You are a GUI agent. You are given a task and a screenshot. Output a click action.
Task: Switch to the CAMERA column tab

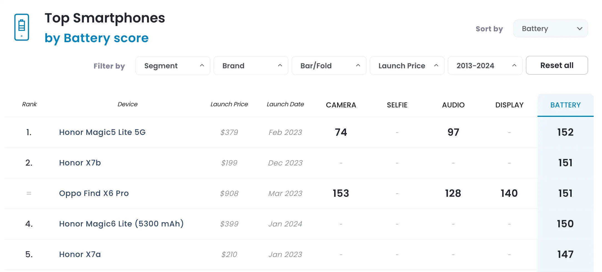point(341,105)
